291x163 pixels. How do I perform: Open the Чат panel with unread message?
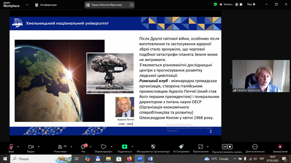pos(83,148)
